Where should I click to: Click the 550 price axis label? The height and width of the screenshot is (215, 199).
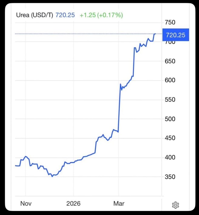pyautogui.click(x=170, y=100)
